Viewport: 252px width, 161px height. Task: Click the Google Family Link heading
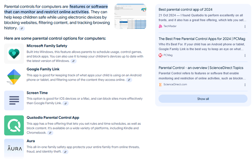click(x=43, y=69)
